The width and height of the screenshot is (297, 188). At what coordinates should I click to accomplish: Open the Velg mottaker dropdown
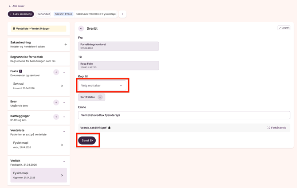pos(102,86)
